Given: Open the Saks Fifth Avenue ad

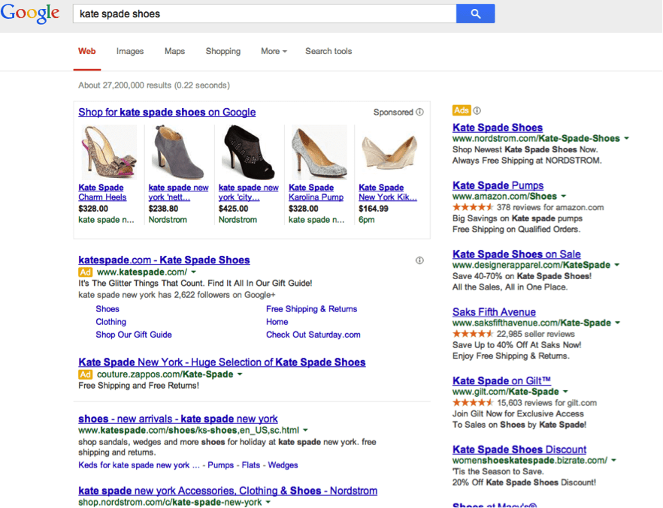Looking at the screenshot, I should (495, 312).
